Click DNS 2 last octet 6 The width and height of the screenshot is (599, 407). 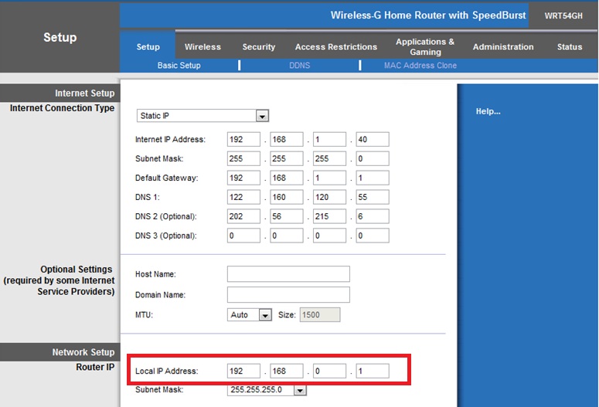click(373, 216)
